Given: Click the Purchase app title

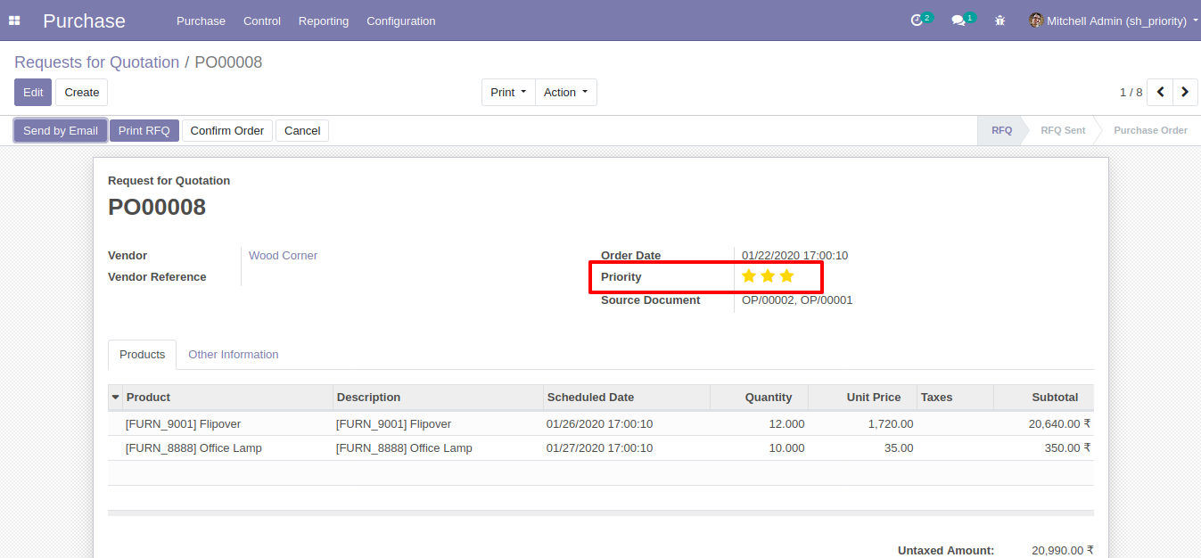Looking at the screenshot, I should pyautogui.click(x=85, y=21).
